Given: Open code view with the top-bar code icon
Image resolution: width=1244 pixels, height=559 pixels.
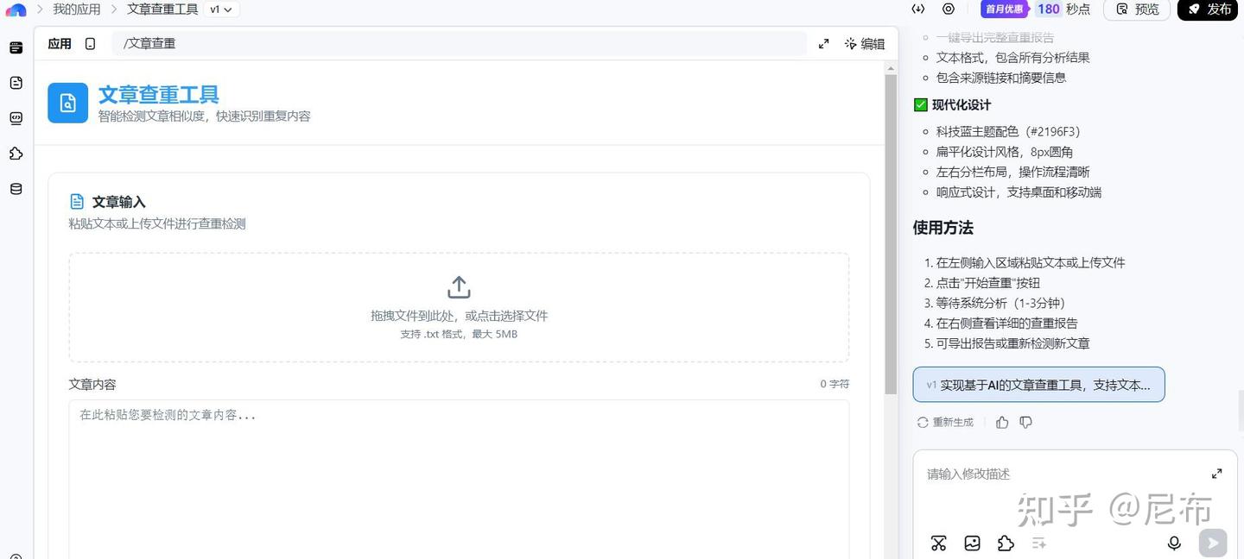Looking at the screenshot, I should 918,9.
